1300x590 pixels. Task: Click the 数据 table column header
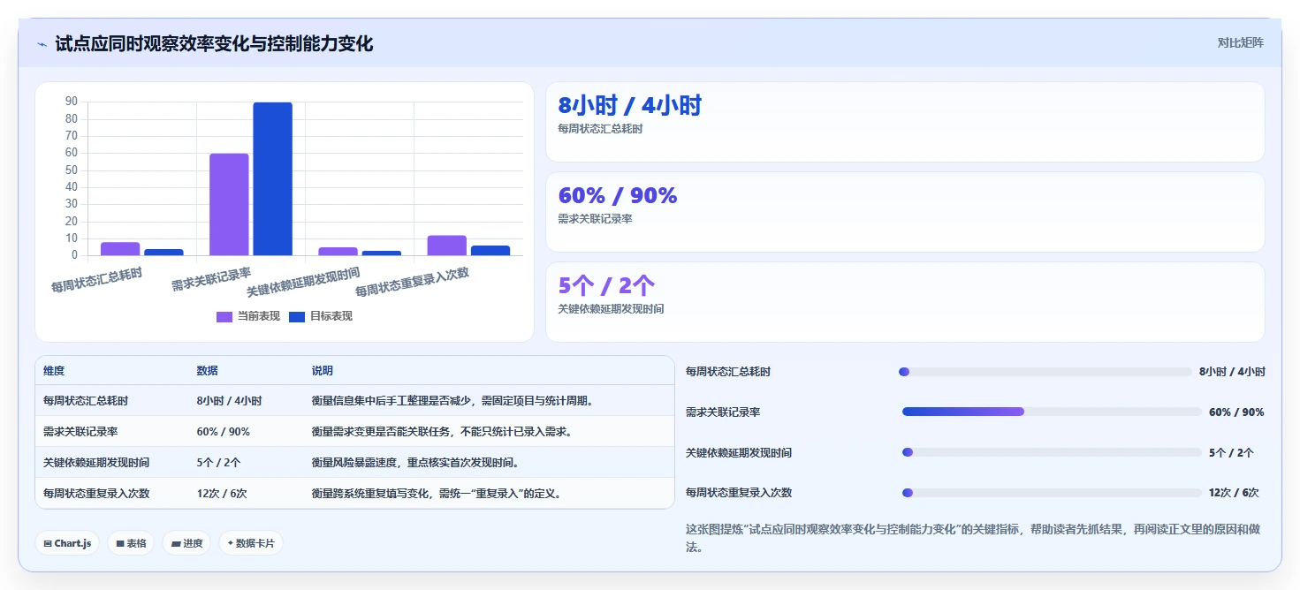(207, 371)
